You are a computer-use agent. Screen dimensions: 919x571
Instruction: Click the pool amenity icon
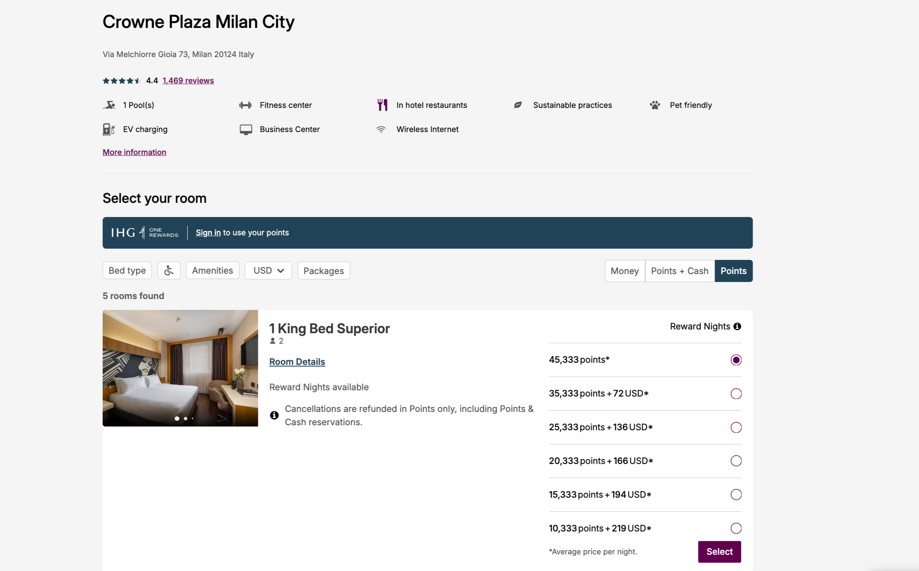click(x=109, y=105)
